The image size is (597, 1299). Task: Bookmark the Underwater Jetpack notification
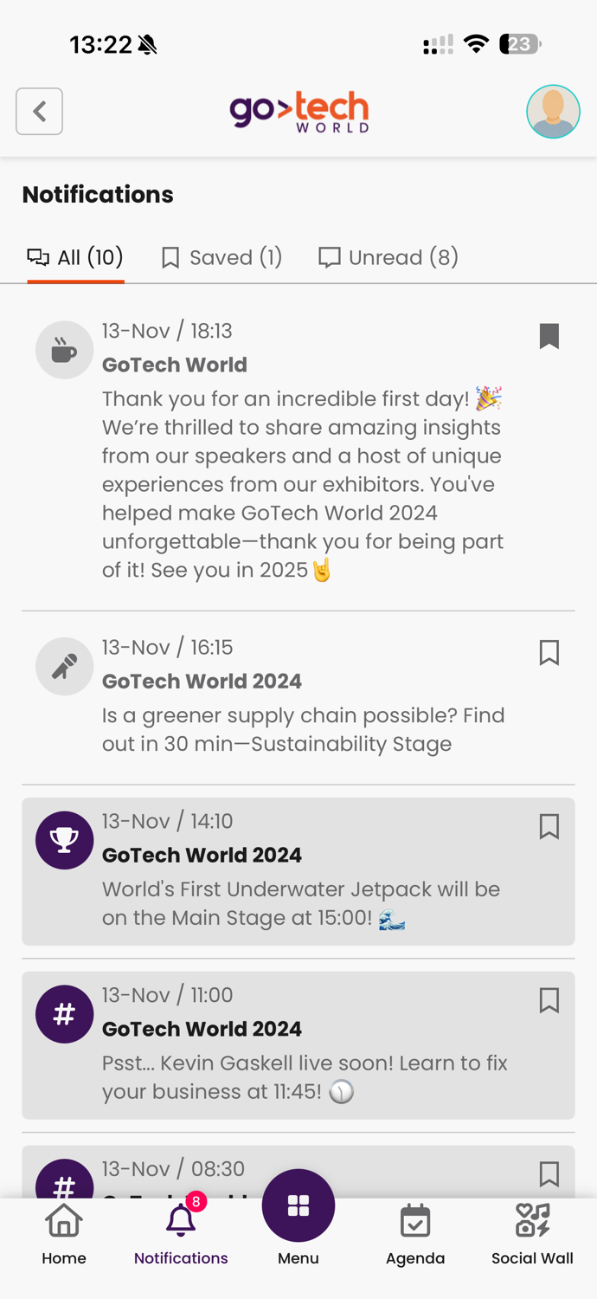(550, 827)
